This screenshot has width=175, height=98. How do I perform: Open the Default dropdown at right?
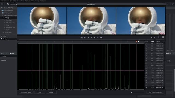point(168,53)
